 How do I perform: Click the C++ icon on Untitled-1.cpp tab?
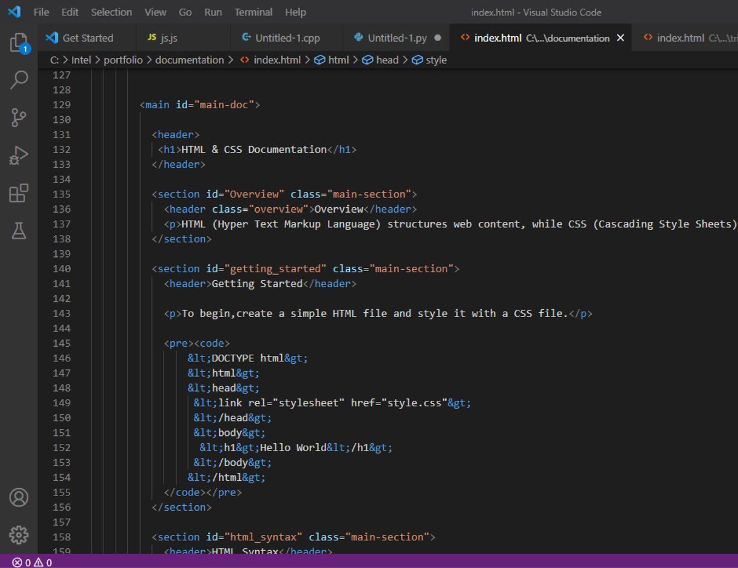point(247,37)
